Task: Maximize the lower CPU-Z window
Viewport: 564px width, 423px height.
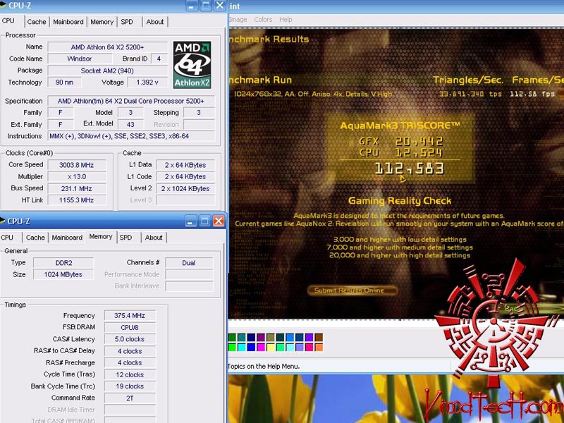Action: click(204, 221)
